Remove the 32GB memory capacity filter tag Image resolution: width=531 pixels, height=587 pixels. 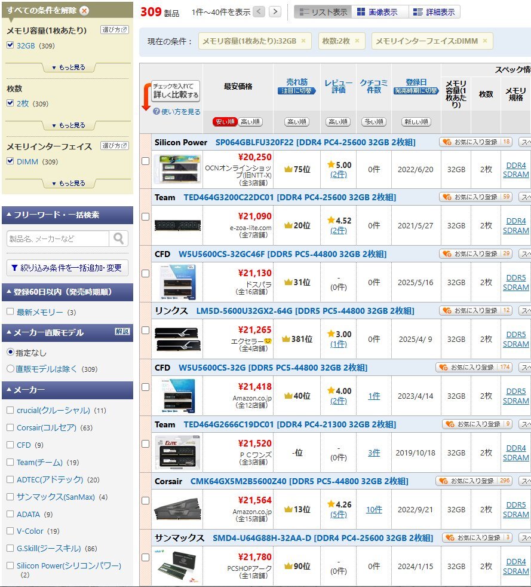(x=303, y=41)
